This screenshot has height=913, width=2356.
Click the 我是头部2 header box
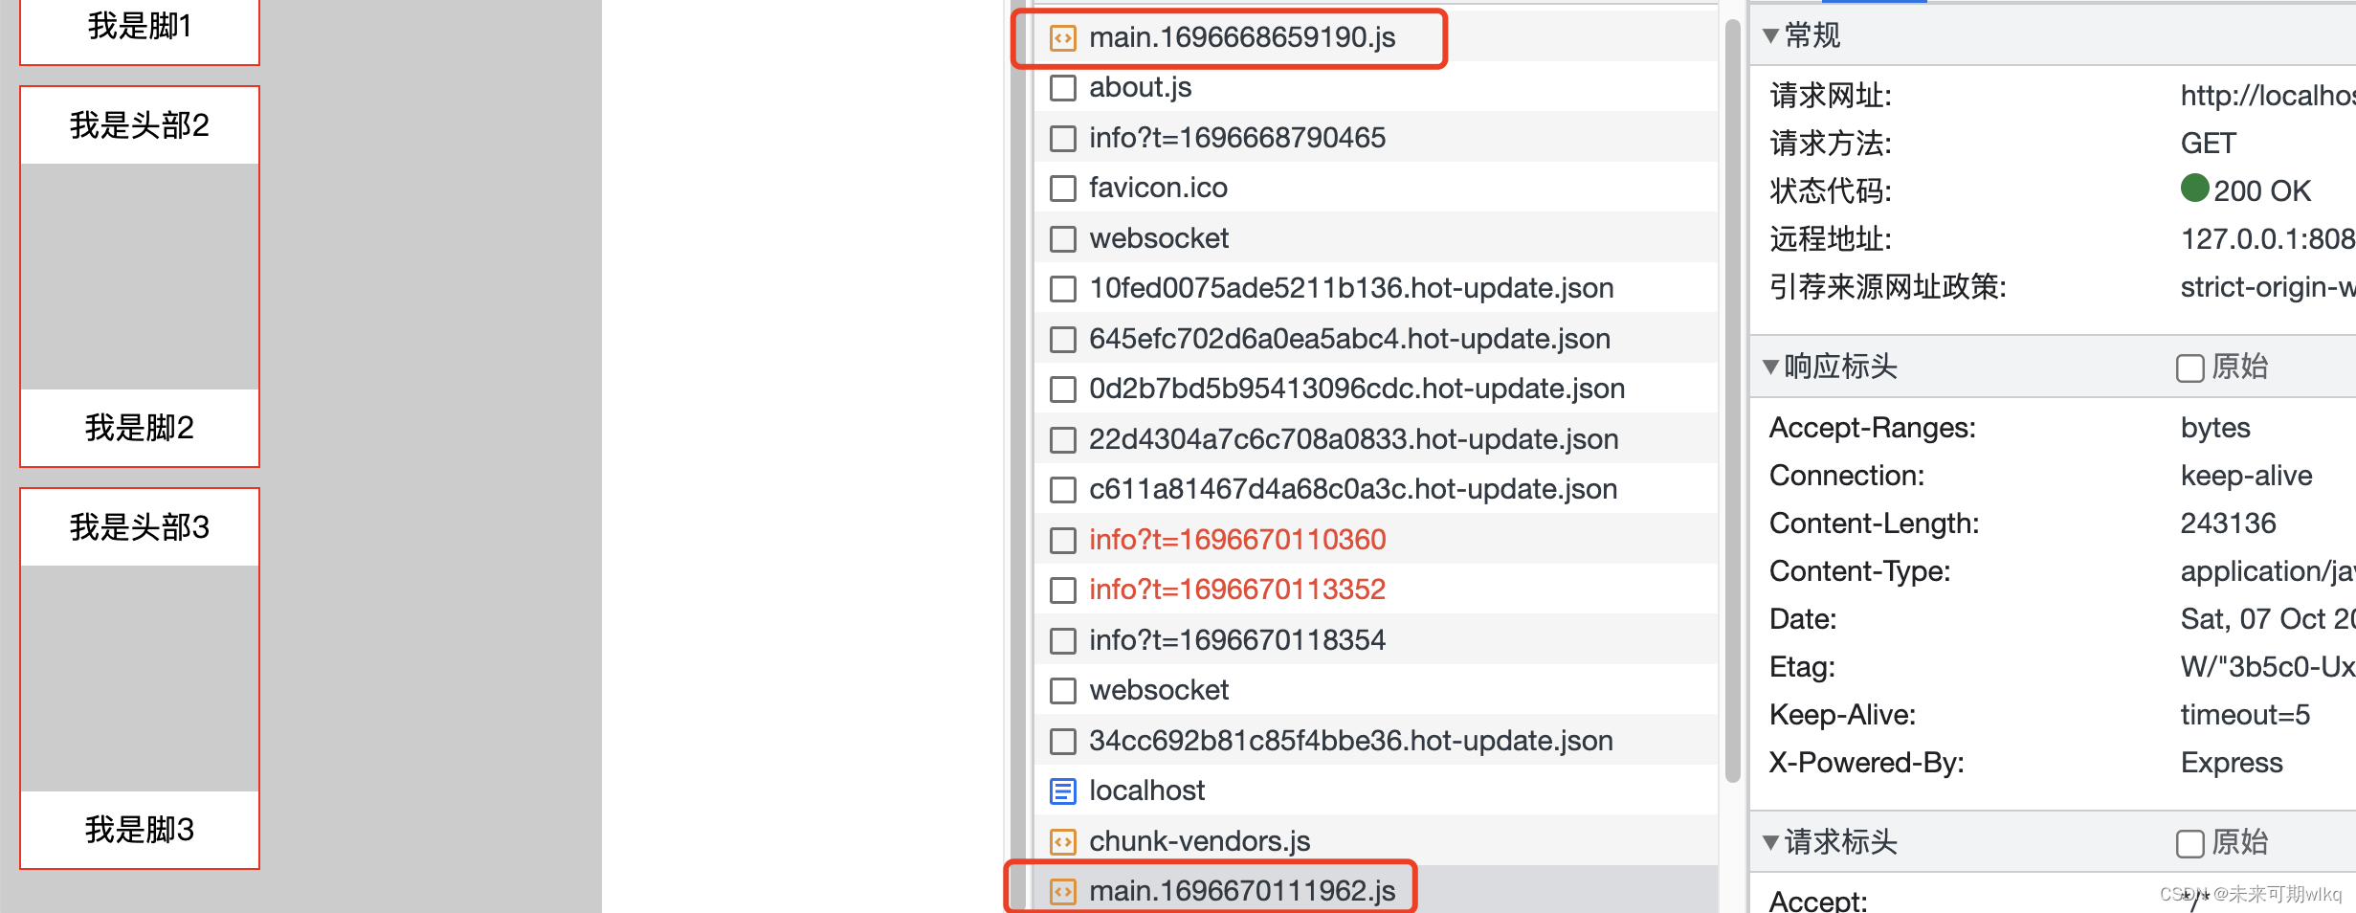[x=140, y=125]
